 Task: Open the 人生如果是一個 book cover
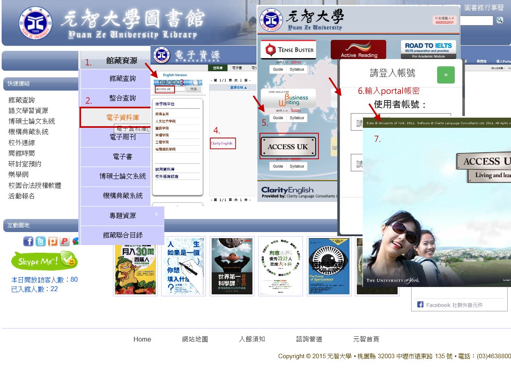tap(183, 266)
